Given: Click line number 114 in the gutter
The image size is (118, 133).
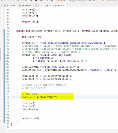Looking at the screenshot, I should pos(7,97).
